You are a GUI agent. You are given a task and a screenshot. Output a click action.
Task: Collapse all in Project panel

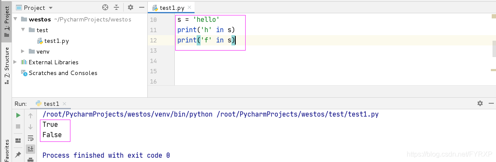[x=117, y=8]
